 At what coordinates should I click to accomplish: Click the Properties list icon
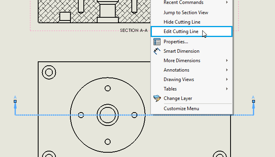157,42
